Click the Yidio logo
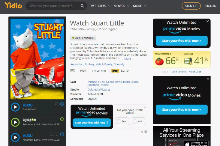The width and height of the screenshot is (220, 146). 13,5
